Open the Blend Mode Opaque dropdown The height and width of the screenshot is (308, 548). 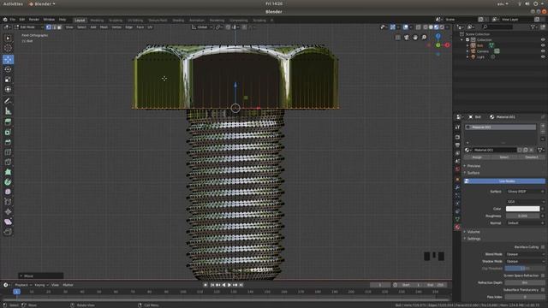coord(525,254)
